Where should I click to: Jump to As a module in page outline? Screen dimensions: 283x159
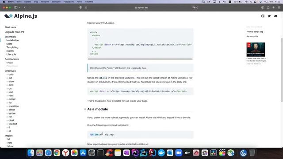[x=252, y=36]
